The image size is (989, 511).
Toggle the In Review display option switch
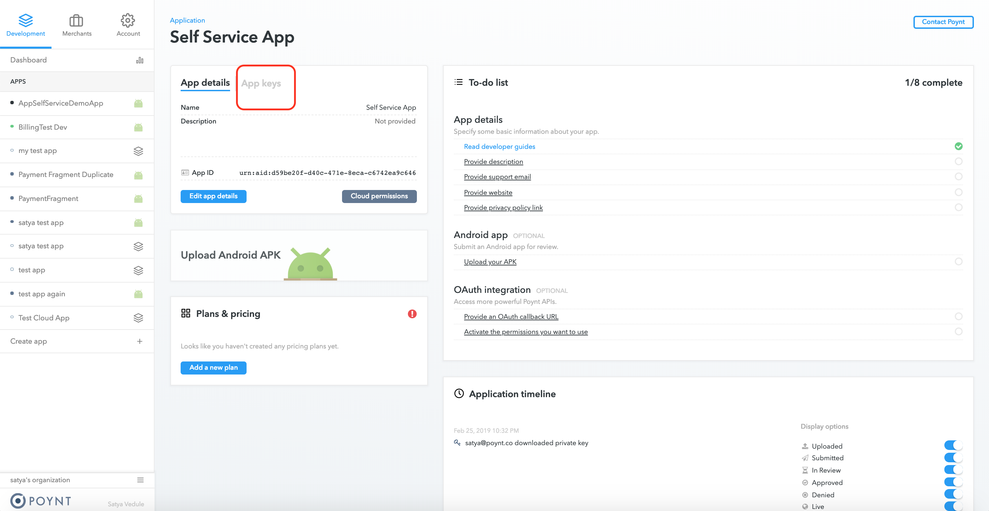pos(953,470)
